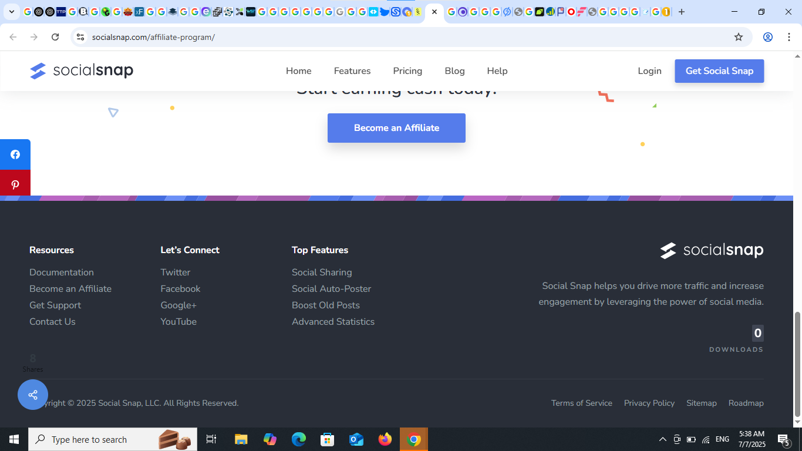The image size is (802, 451).
Task: Open Google+ footer link
Action: tap(178, 305)
